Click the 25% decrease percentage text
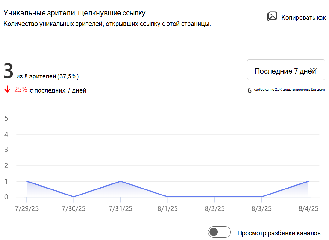Image resolution: width=329 pixels, height=240 pixels. (x=21, y=90)
